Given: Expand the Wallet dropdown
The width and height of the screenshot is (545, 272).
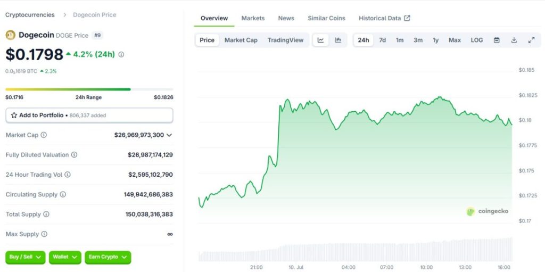Looking at the screenshot, I should [65, 257].
